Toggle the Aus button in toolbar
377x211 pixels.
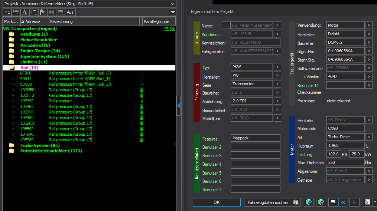pos(70,12)
